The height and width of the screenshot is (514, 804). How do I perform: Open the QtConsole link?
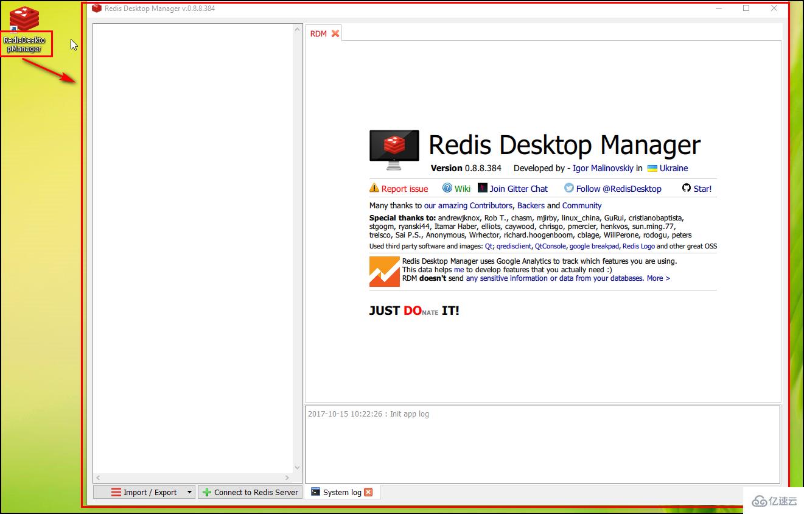coord(550,247)
